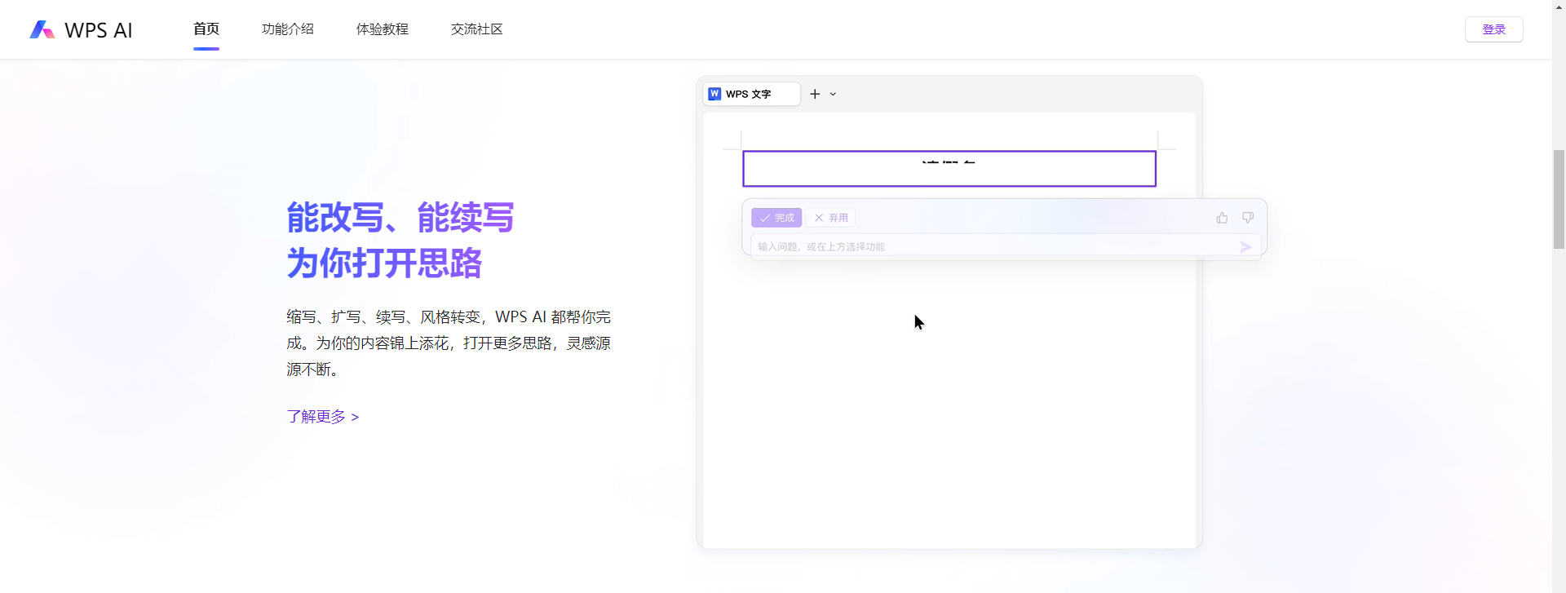Click the heading 为你打开思路
This screenshot has height=593, width=1566.
point(384,263)
